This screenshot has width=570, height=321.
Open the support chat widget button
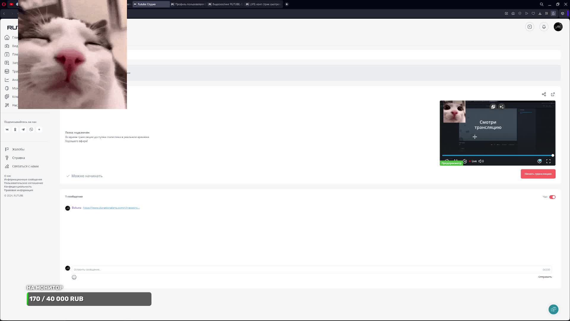[x=553, y=309]
